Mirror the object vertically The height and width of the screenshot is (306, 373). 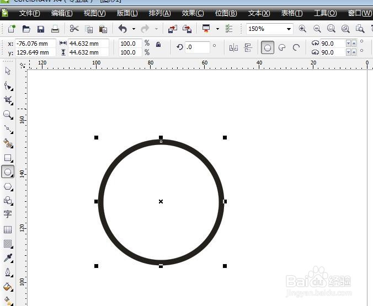[248, 48]
